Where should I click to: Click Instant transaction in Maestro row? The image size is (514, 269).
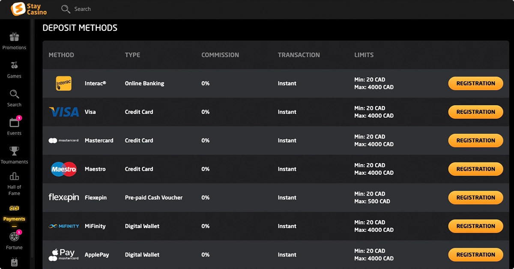(x=287, y=169)
